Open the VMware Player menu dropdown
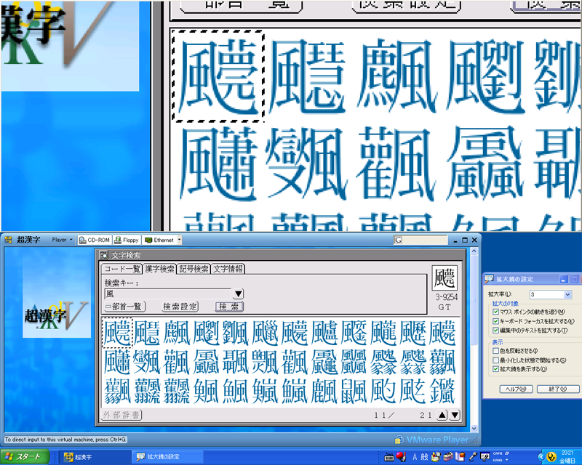The width and height of the screenshot is (582, 465). point(62,240)
